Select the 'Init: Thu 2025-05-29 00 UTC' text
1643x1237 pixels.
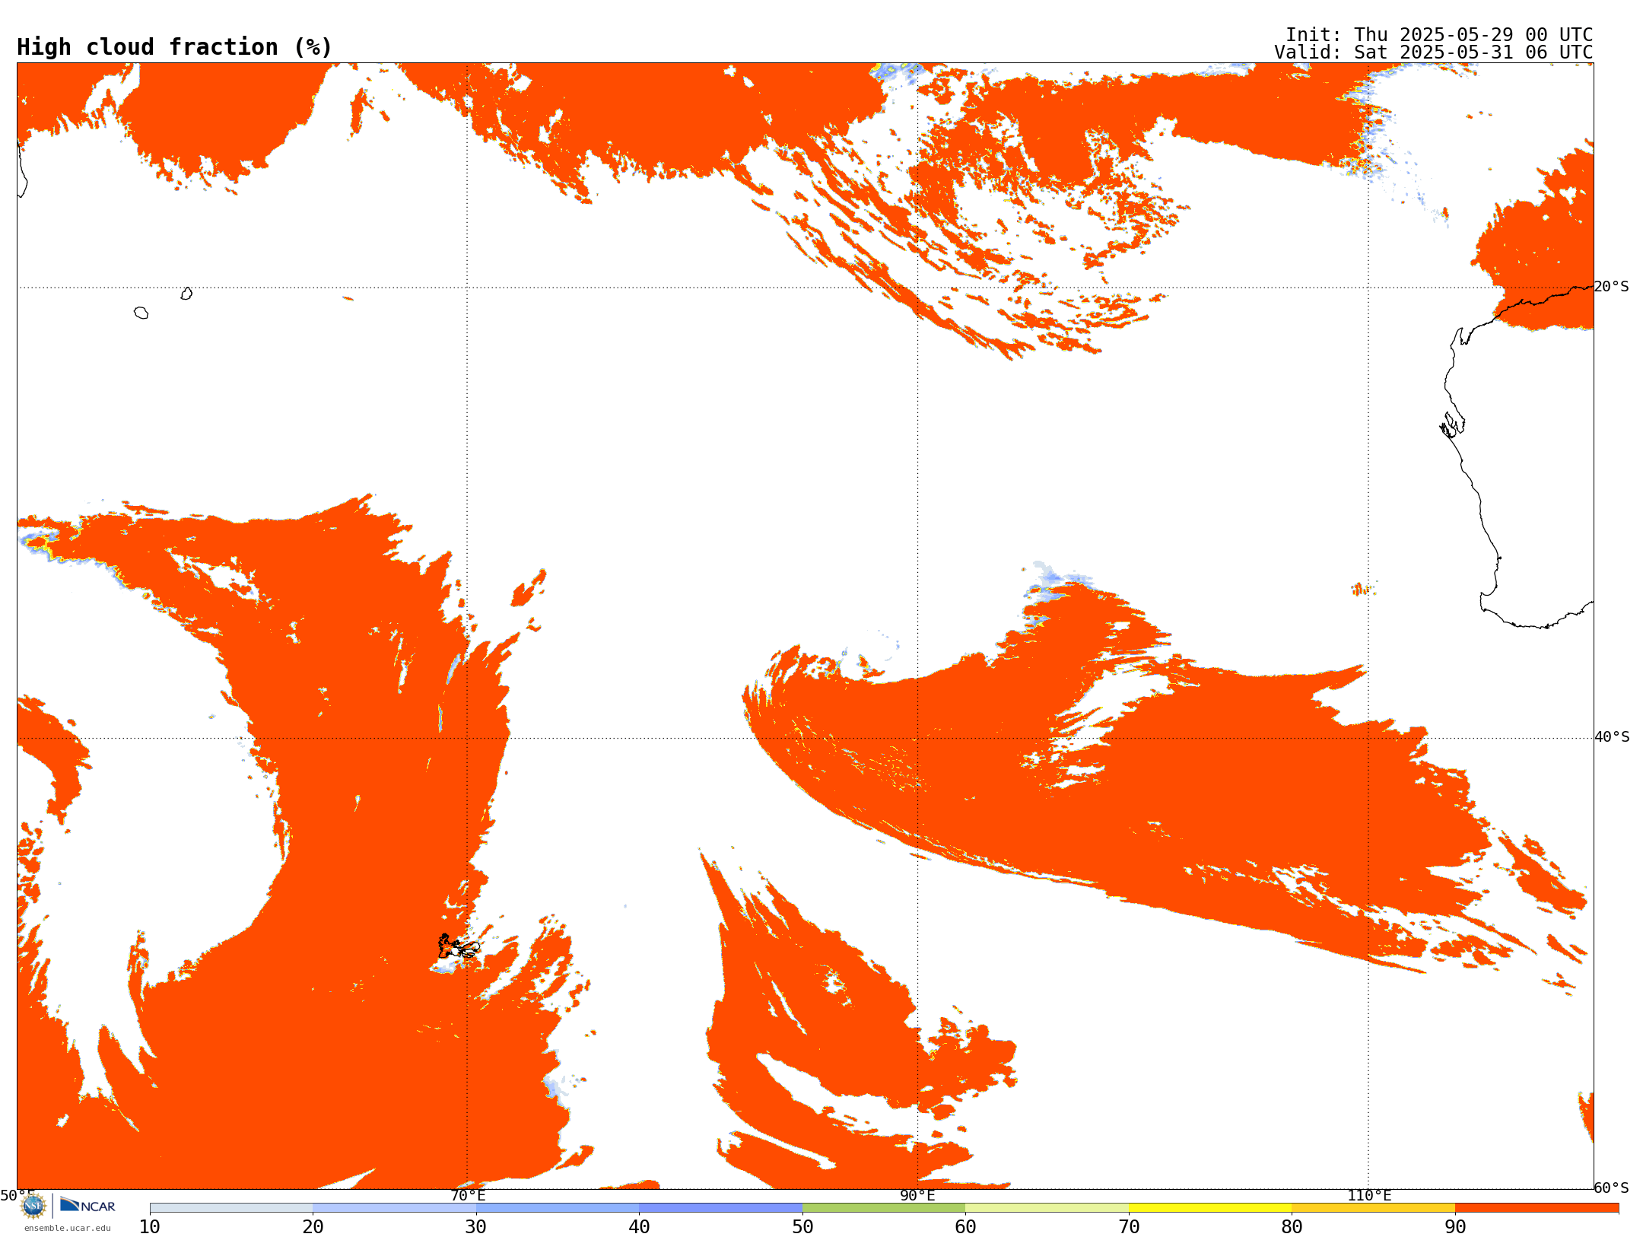pos(1439,35)
